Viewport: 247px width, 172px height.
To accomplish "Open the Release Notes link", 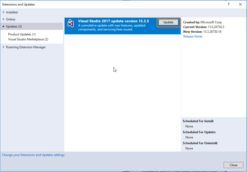I will (x=193, y=36).
